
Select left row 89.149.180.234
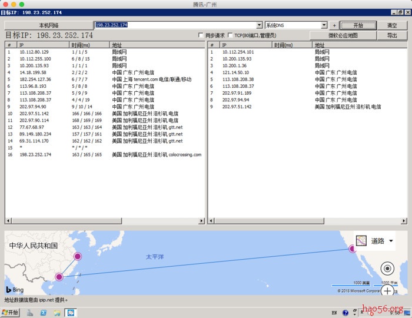[x=105, y=134]
